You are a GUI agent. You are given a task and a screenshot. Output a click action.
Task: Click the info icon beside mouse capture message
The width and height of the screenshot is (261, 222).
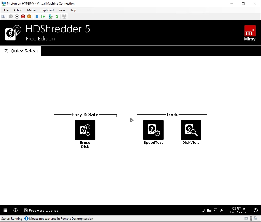pos(26,218)
